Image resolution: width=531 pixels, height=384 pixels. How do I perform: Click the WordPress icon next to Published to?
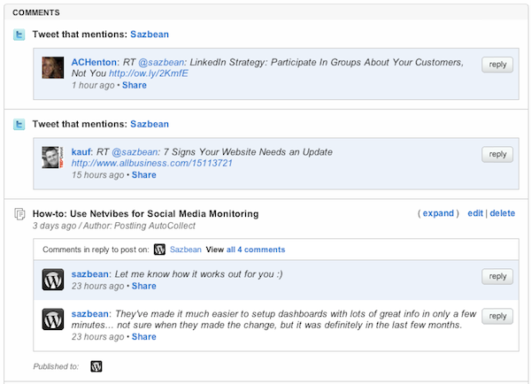point(96,365)
